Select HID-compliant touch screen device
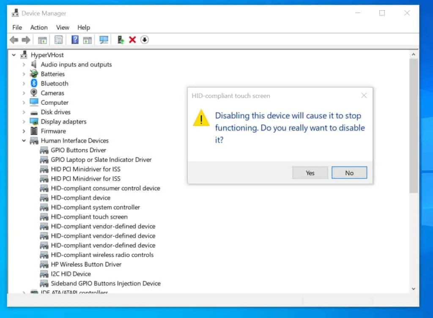 pyautogui.click(x=89, y=217)
